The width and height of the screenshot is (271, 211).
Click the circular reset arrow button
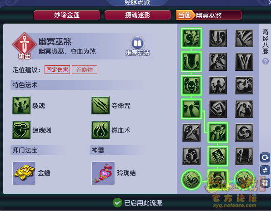[x=265, y=157]
